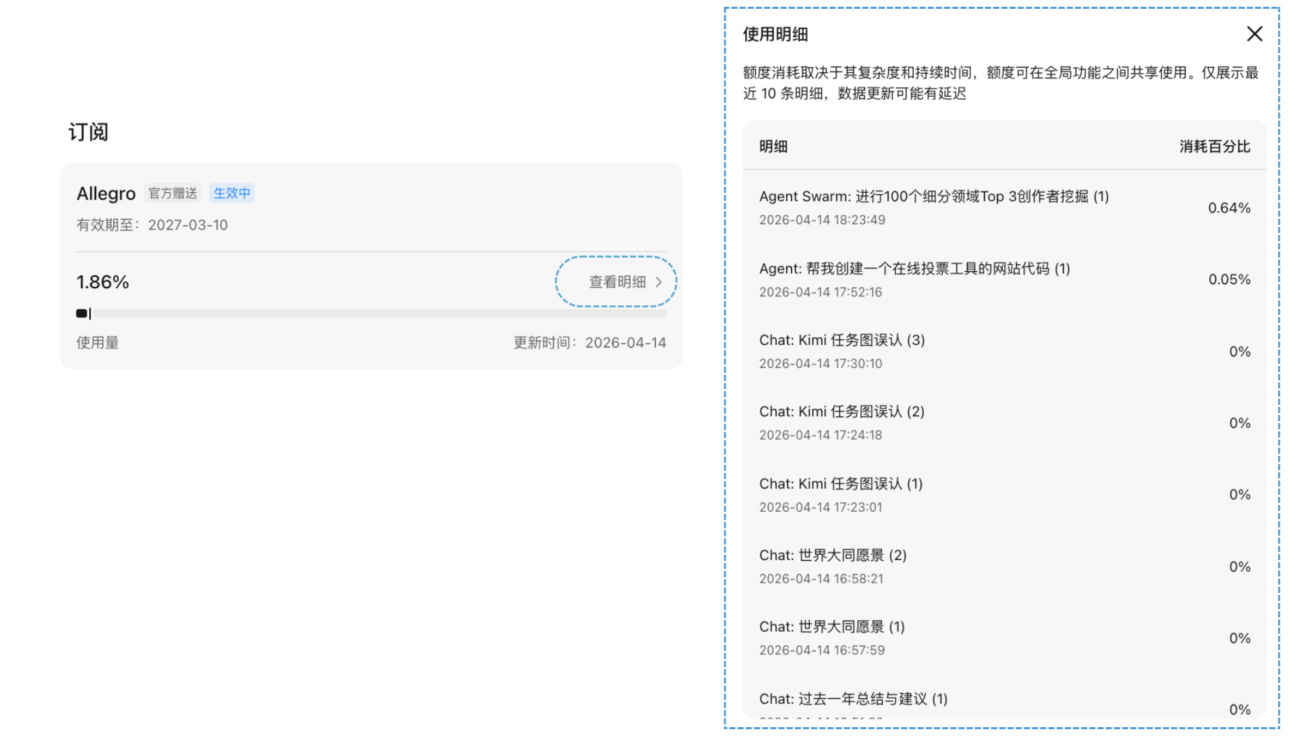The image size is (1309, 736).
Task: Close the 使用明细 panel
Action: (1254, 34)
